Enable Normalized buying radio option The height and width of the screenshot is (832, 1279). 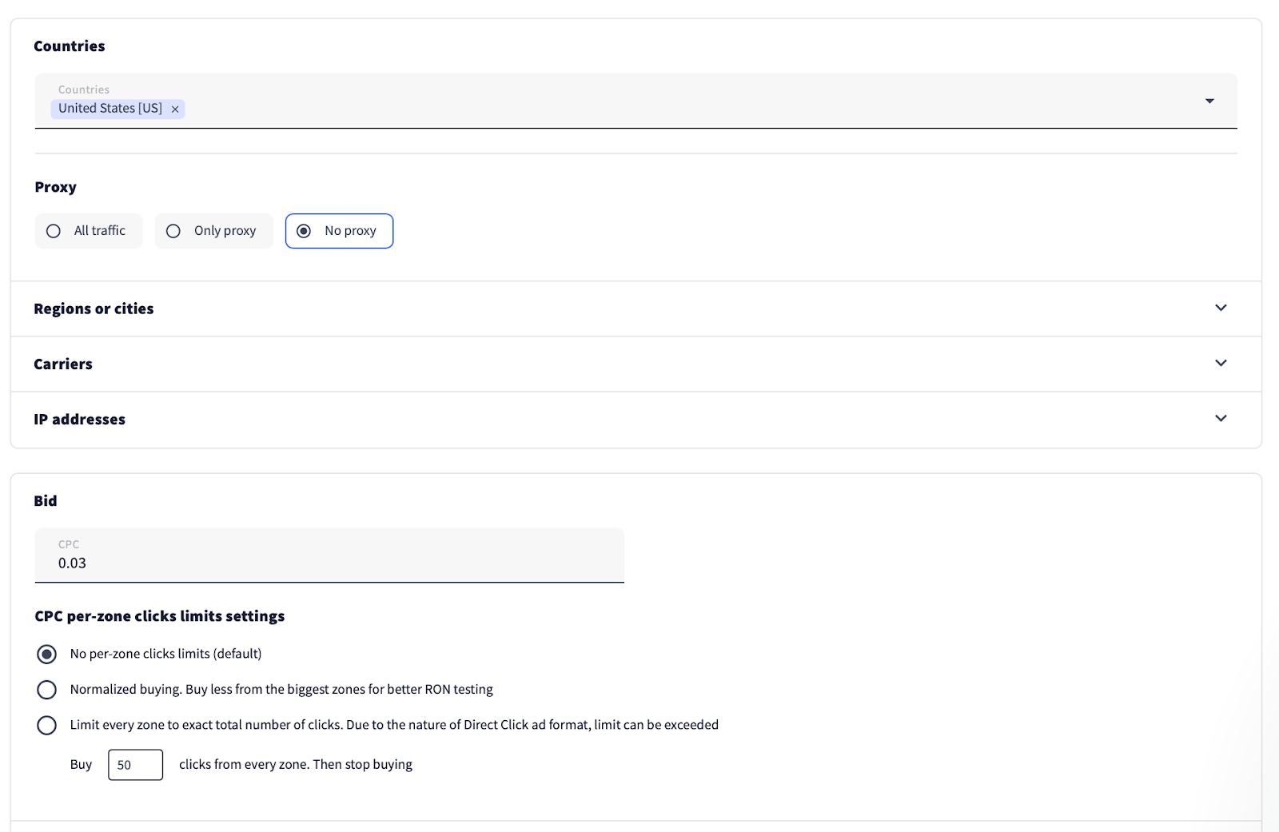click(47, 690)
